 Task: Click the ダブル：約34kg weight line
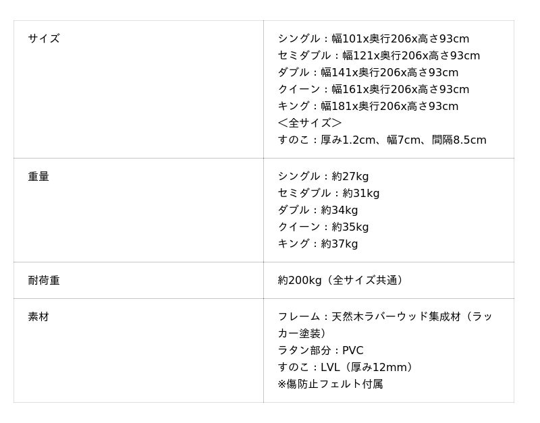(x=318, y=210)
